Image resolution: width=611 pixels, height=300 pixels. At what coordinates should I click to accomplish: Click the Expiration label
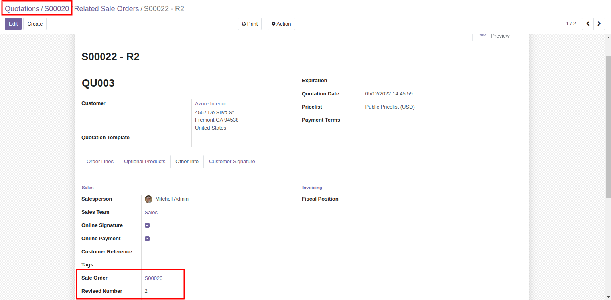pyautogui.click(x=314, y=81)
